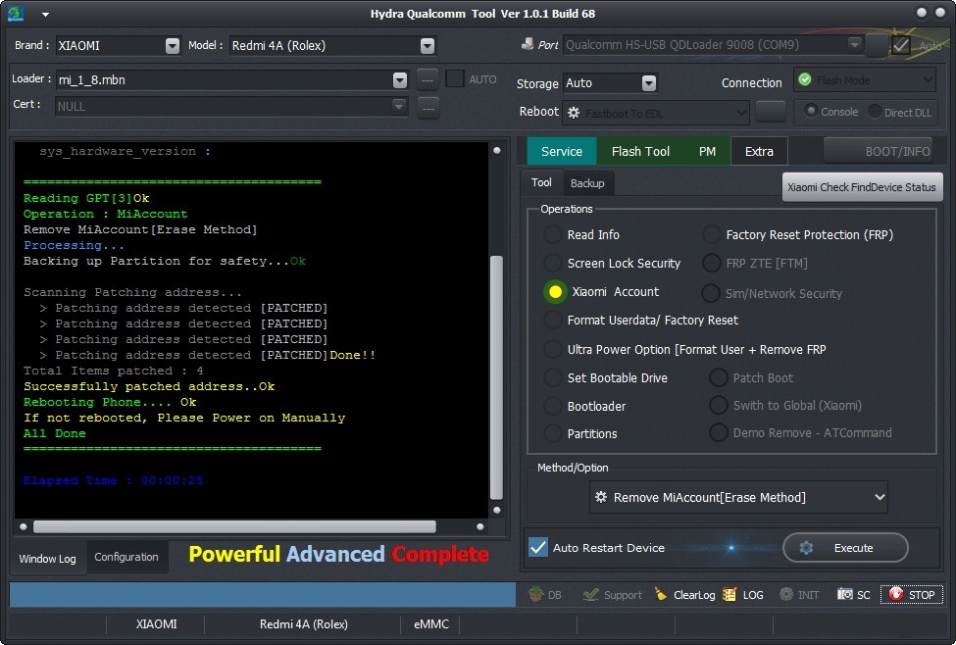956x645 pixels.
Task: Select Format Userdata/ Factory Reset
Action: tap(552, 321)
